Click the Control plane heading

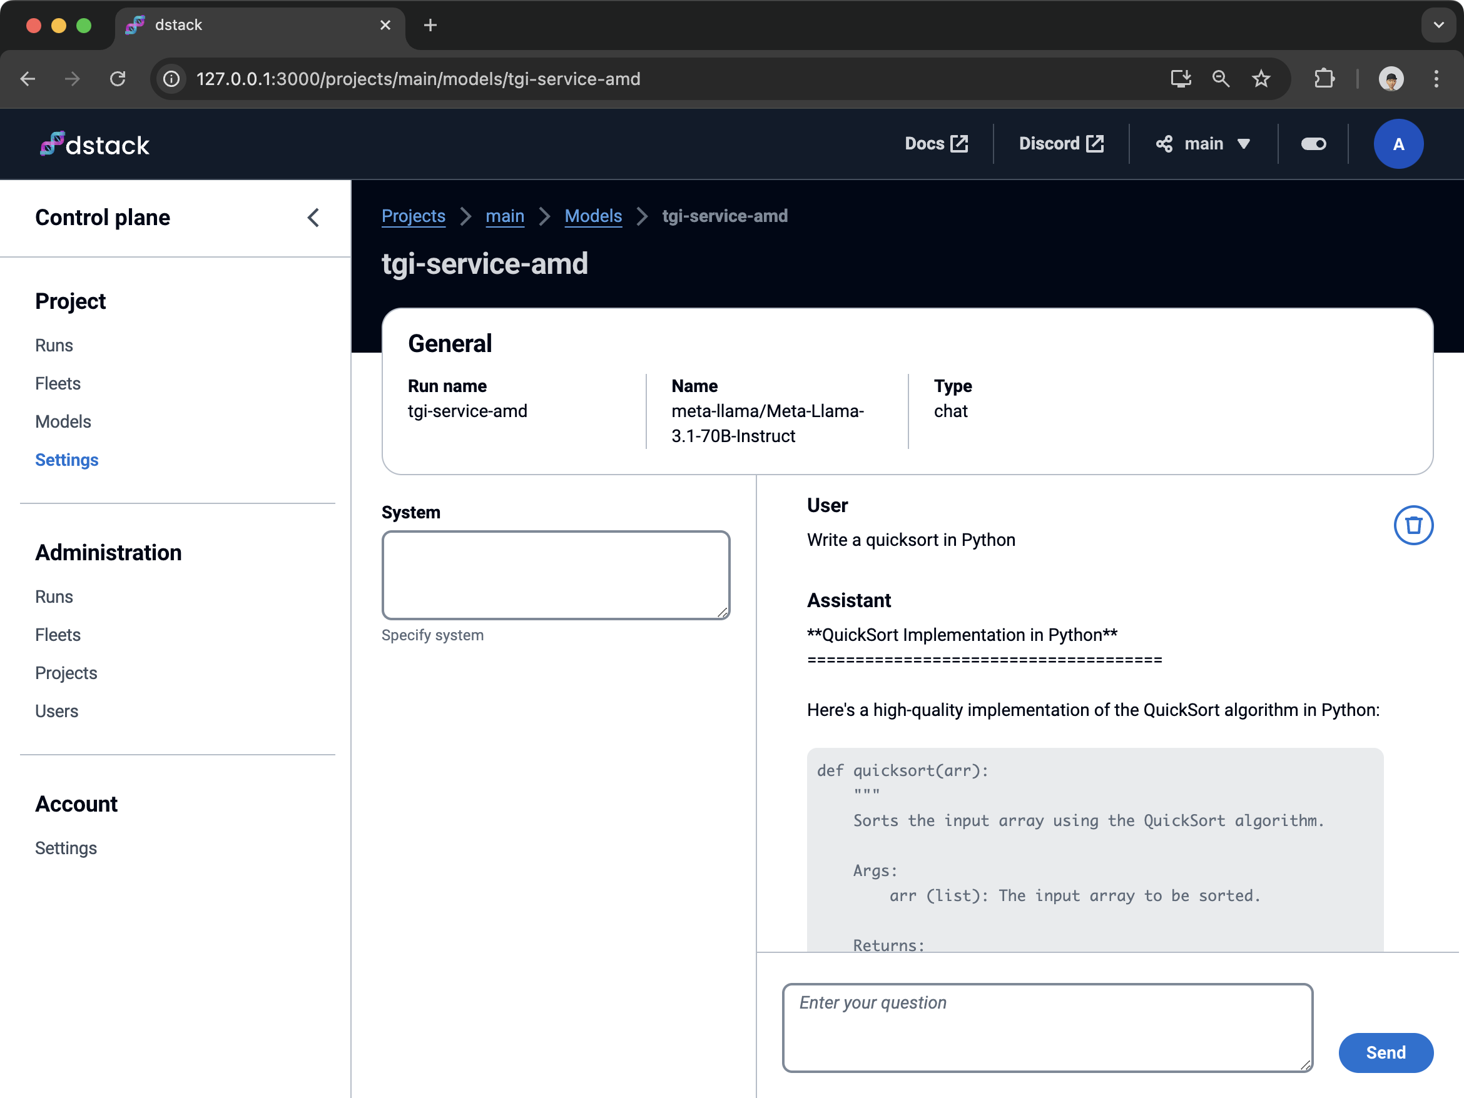pos(103,218)
